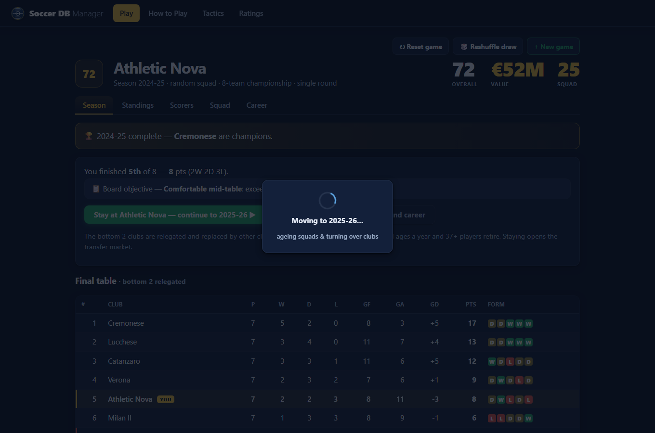
Task: Select the Season tab
Action: 94,105
